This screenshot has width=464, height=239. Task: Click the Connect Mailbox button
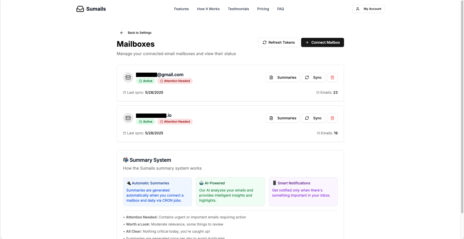[x=322, y=42]
